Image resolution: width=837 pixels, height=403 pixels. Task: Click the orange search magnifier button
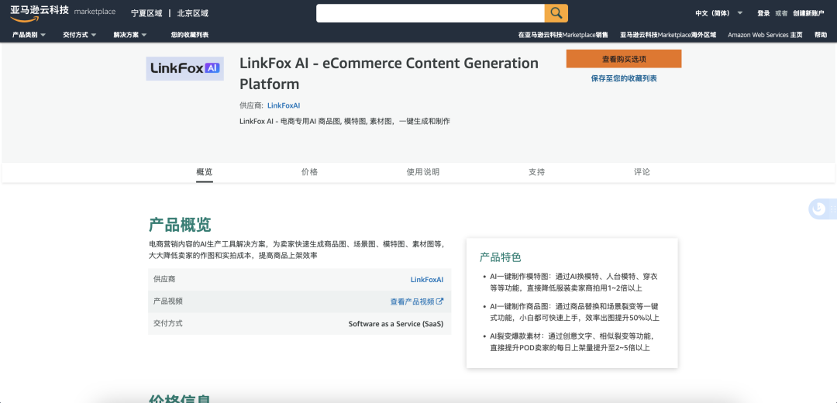pos(556,13)
